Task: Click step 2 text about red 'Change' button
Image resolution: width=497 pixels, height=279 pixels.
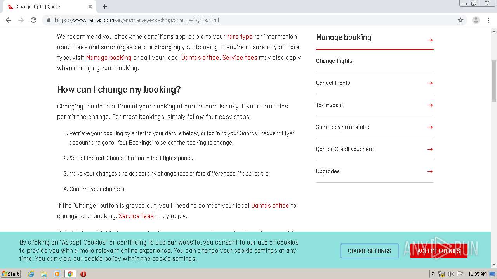Action: [131, 158]
